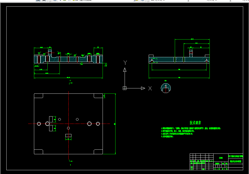Select the right hexagon hole in the plan view
This screenshot has height=174, width=249.
[77, 119]
